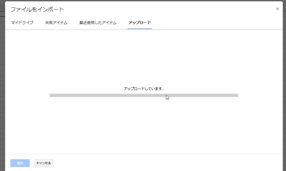Click the アップロードしています... status text
The image size is (286, 171).
[144, 89]
